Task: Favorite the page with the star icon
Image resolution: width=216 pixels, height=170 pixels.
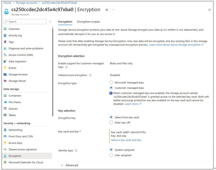Action: [x=107, y=10]
